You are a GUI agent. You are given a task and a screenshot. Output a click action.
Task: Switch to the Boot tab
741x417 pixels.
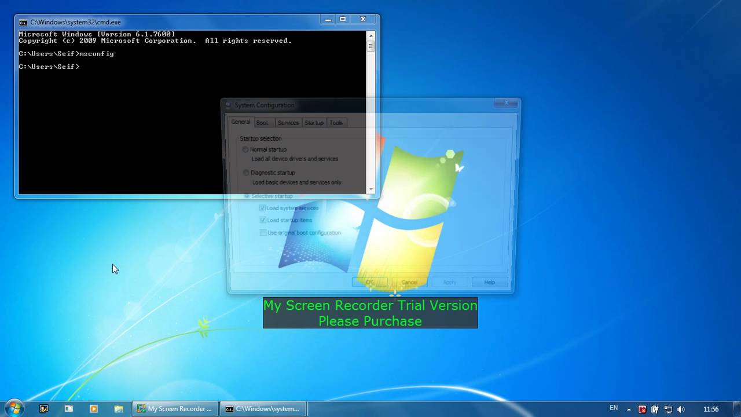coord(262,123)
